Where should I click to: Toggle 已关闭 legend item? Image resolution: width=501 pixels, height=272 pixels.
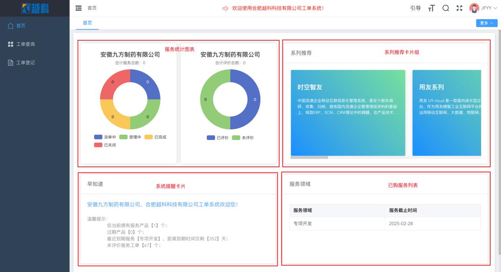[105, 145]
